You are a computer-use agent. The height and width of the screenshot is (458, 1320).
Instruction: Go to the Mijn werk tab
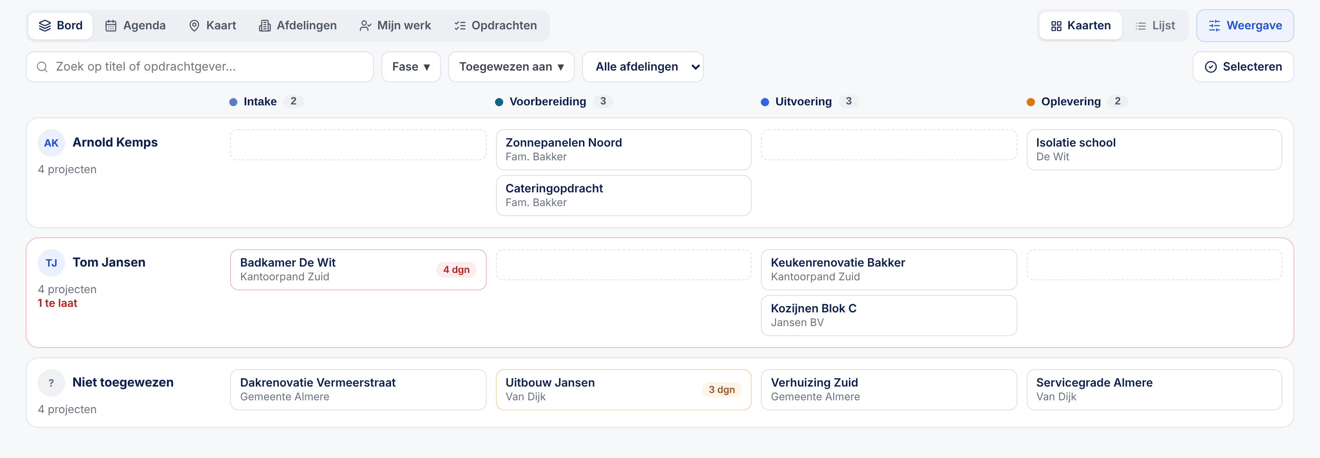click(395, 26)
